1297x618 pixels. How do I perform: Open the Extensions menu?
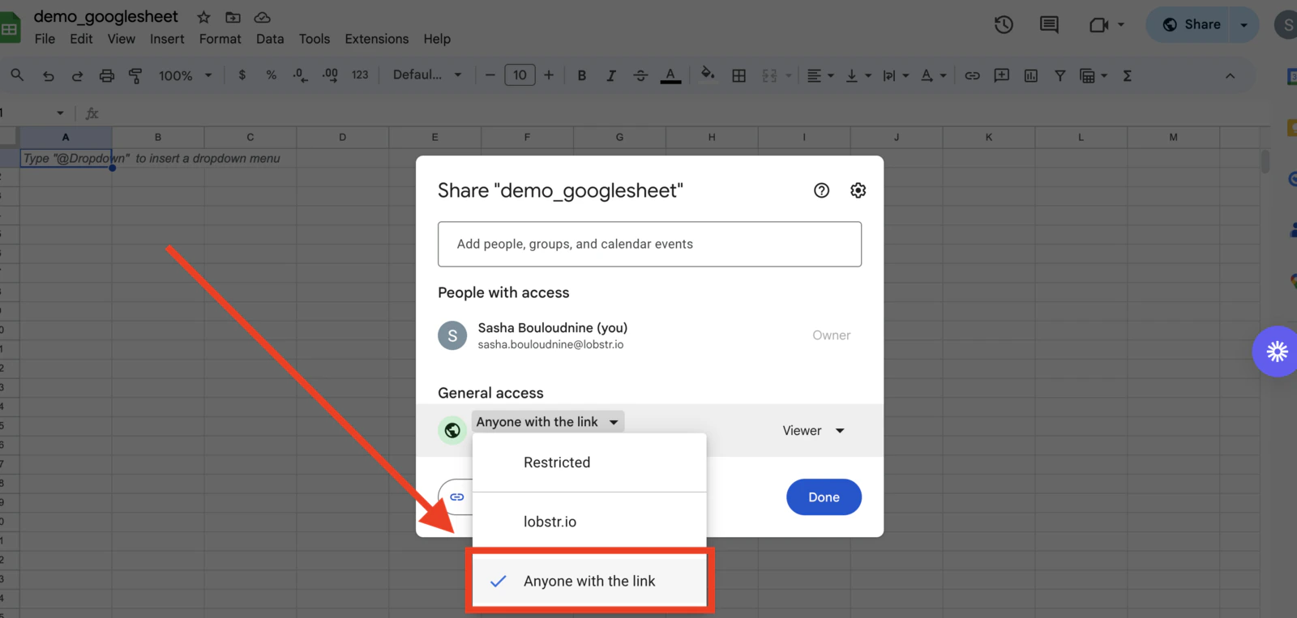(x=377, y=39)
